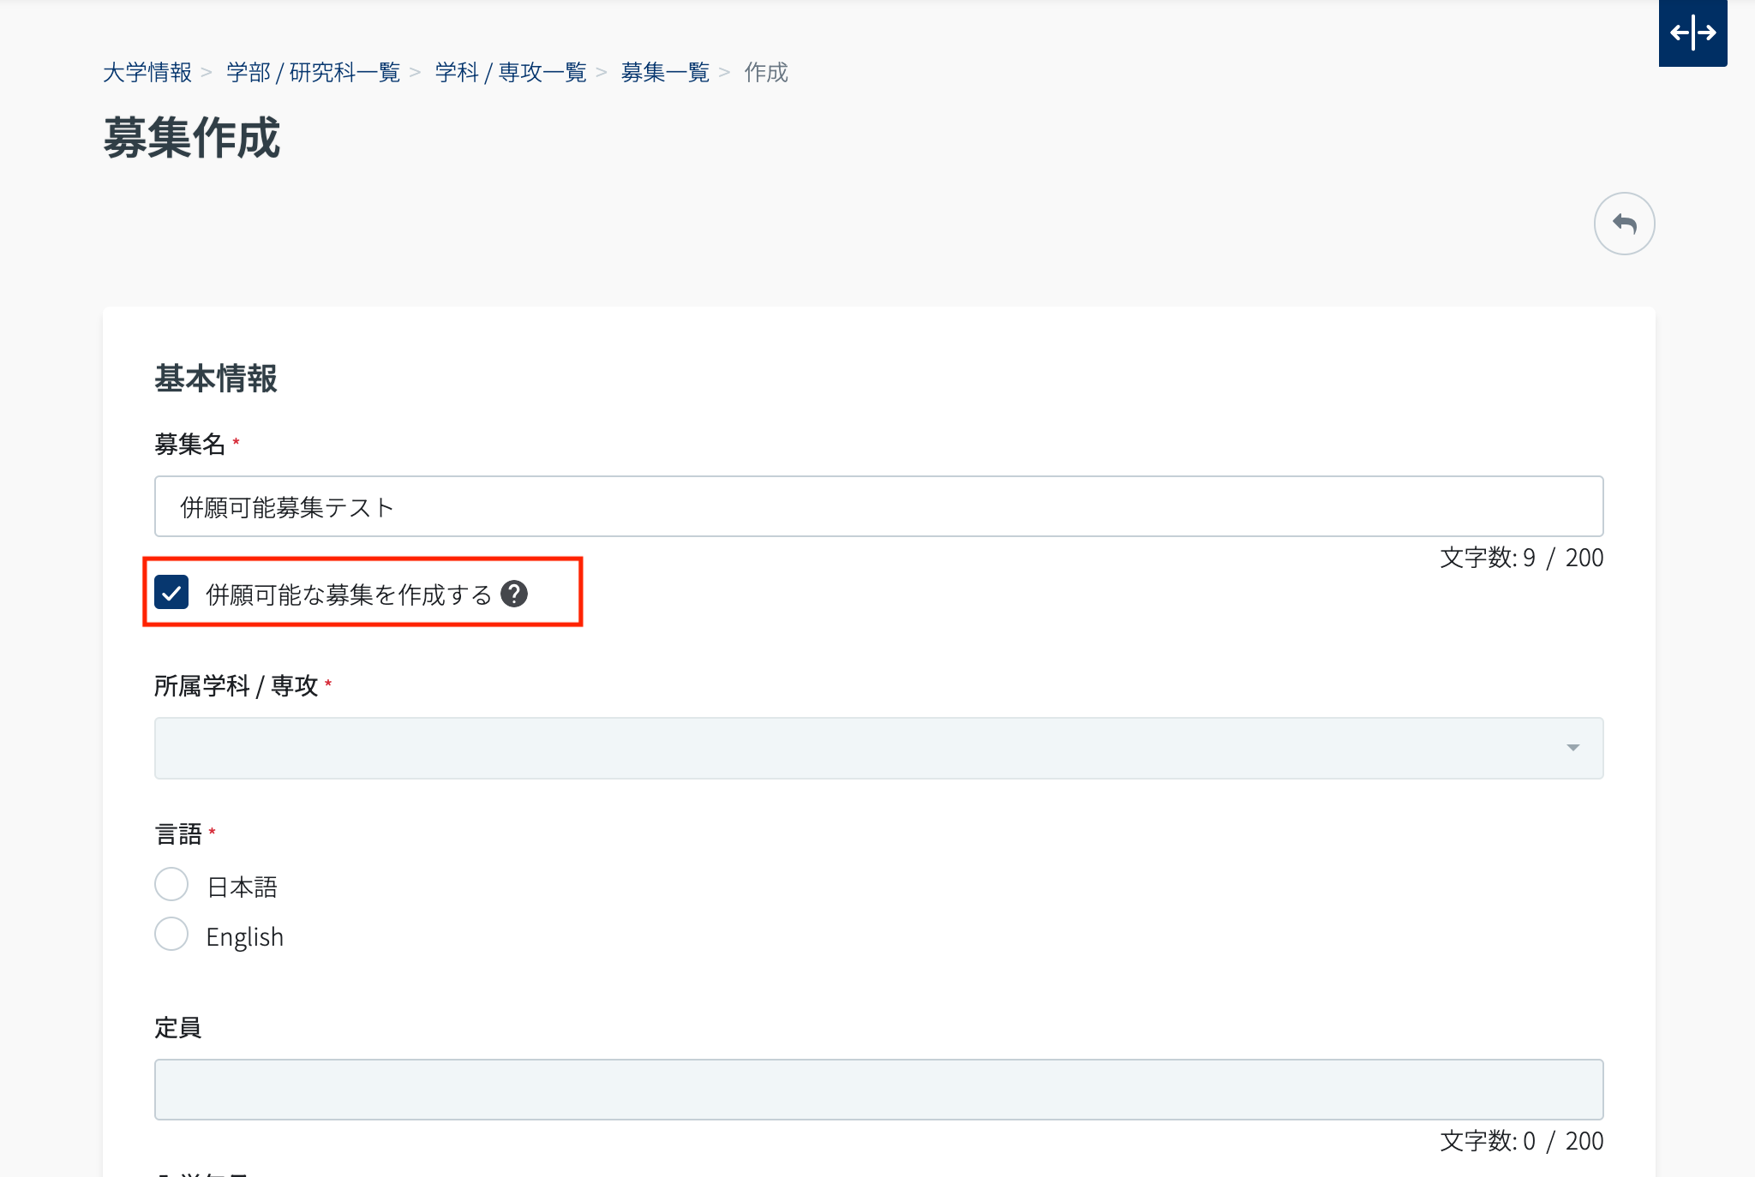Navigate to 募集一覧 breadcrumb

665,73
